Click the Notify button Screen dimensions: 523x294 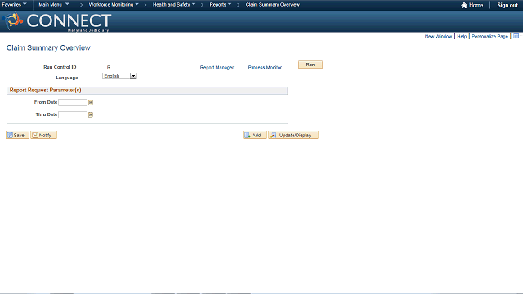coord(43,135)
